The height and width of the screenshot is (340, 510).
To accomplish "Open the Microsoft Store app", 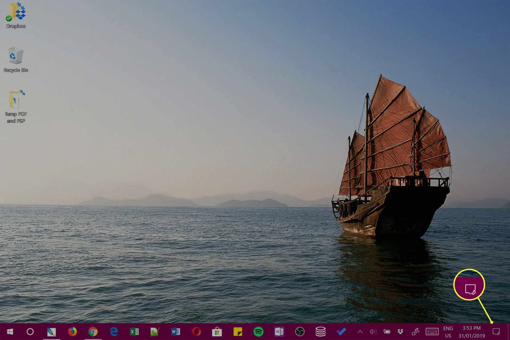I will point(217,331).
